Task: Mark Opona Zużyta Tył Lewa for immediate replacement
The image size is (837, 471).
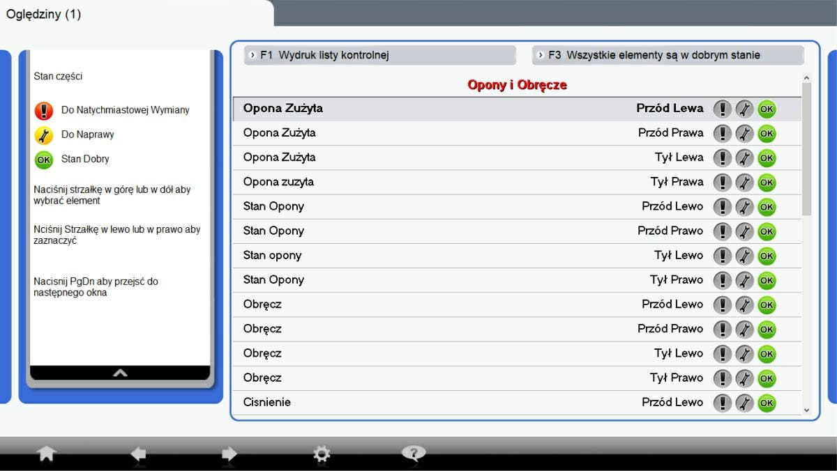Action: tap(723, 157)
